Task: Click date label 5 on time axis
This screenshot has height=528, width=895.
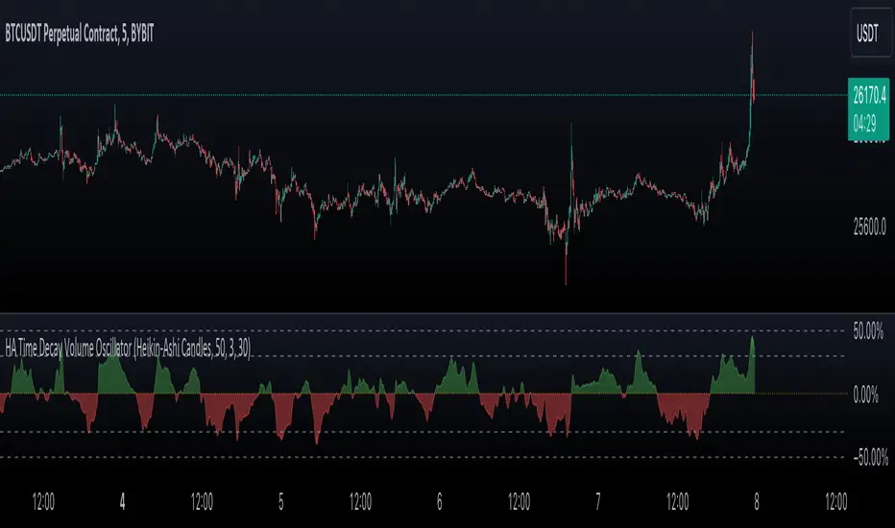Action: coord(280,502)
